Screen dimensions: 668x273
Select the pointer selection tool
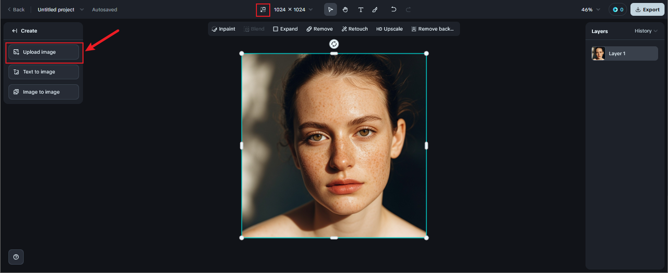coord(330,9)
